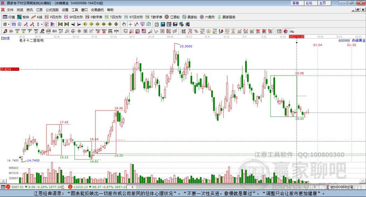Open the 板块 sector view
This screenshot has width=366, height=197.
23,17
